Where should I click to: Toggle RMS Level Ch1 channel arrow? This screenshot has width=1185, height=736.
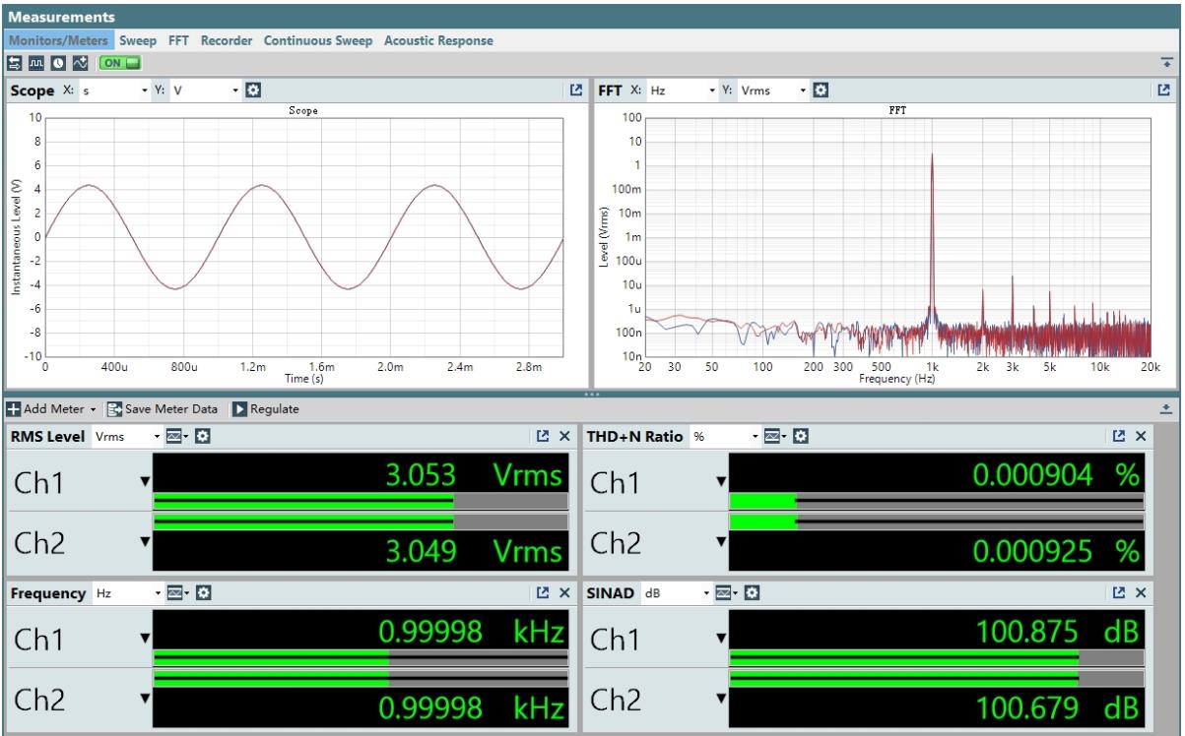pos(146,480)
